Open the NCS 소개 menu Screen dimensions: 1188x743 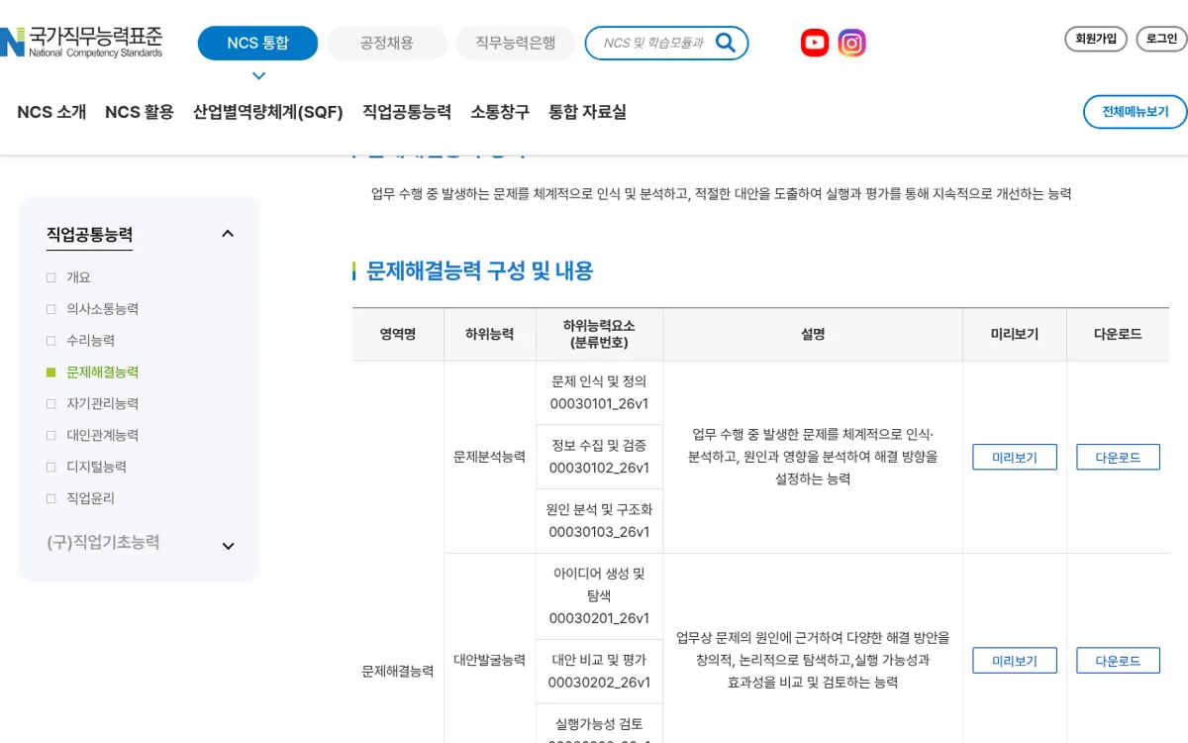click(x=51, y=112)
